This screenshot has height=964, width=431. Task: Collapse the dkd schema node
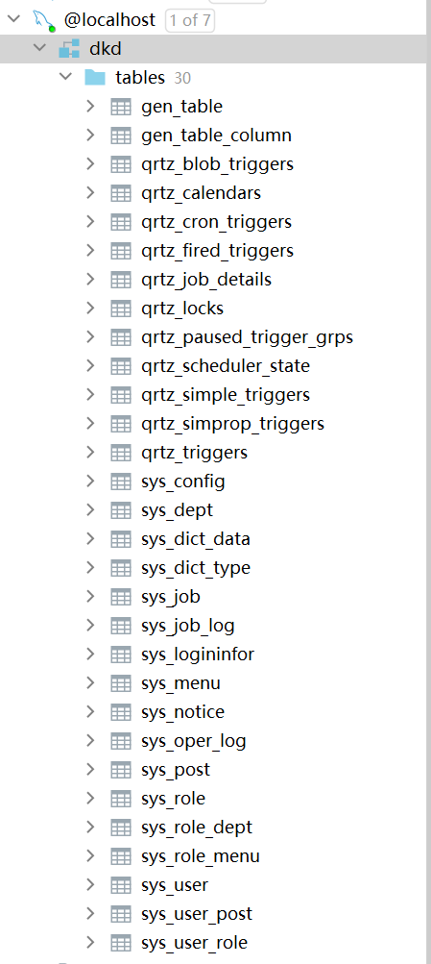(40, 47)
